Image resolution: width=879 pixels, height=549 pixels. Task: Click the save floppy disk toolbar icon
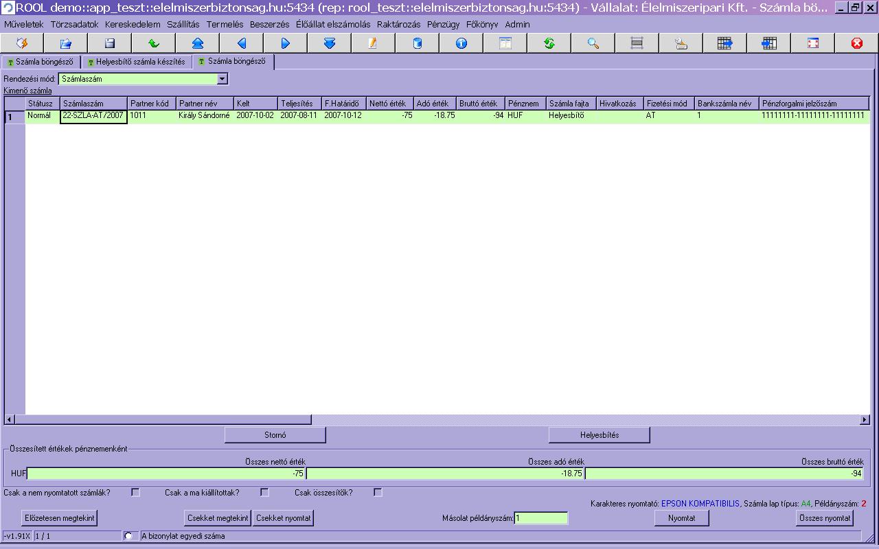[110, 43]
